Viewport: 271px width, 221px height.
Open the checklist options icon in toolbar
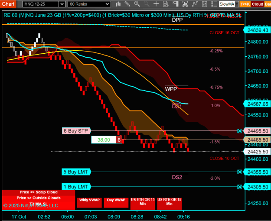pyautogui.click(x=214, y=4)
